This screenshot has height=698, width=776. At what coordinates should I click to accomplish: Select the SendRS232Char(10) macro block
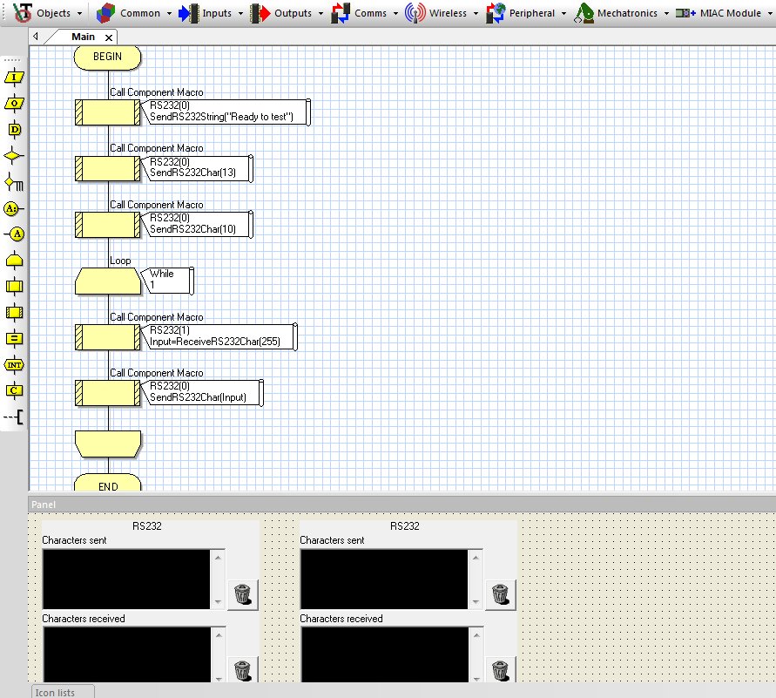(x=107, y=224)
